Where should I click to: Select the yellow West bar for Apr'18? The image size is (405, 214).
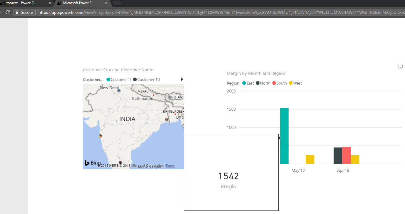pyautogui.click(x=355, y=159)
